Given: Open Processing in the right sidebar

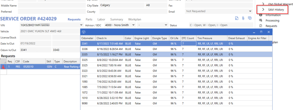Looking at the screenshot, I should click(272, 20).
